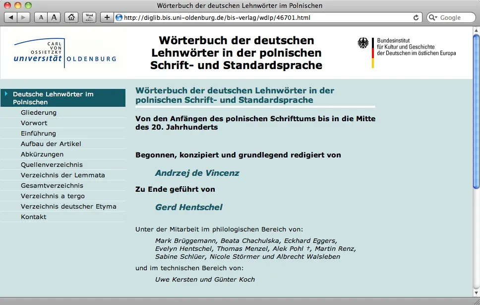Click the window resize grip corner
Screen dimensions: 480x305
477,301
